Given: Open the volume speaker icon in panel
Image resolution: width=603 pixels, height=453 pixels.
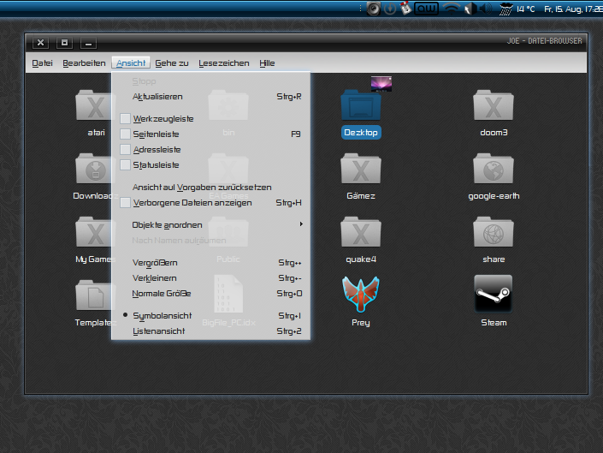Looking at the screenshot, I should tap(486, 9).
